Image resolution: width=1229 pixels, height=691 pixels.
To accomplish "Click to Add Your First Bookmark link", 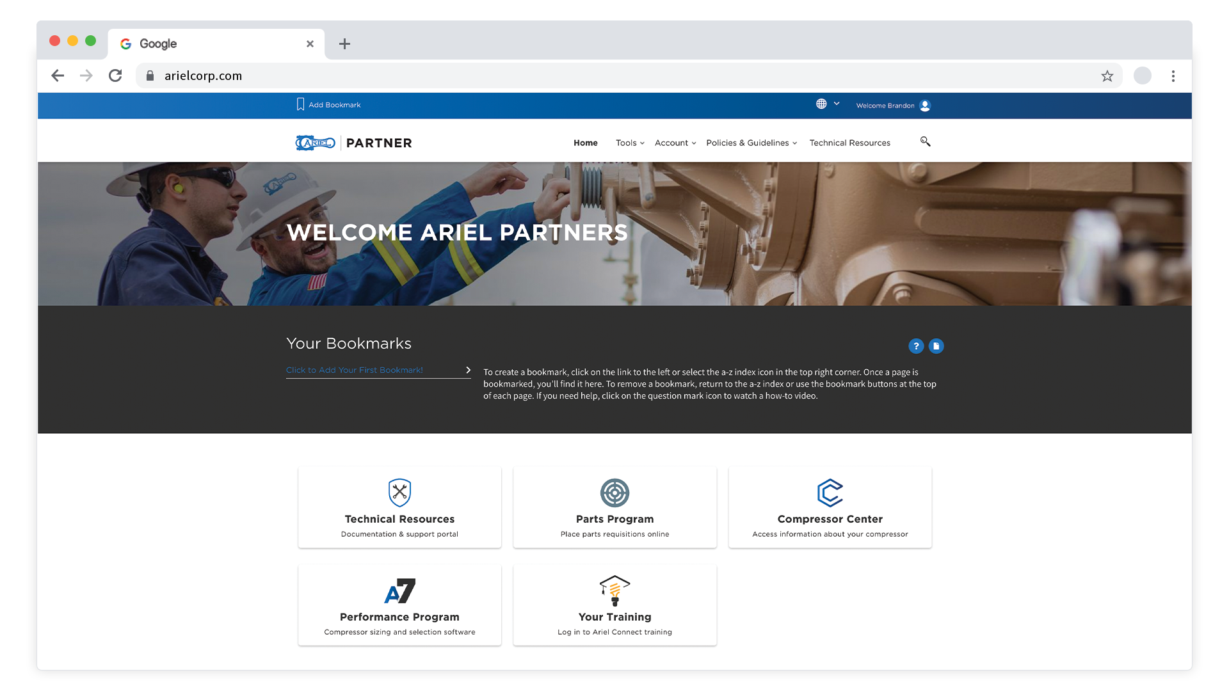I will tap(355, 370).
